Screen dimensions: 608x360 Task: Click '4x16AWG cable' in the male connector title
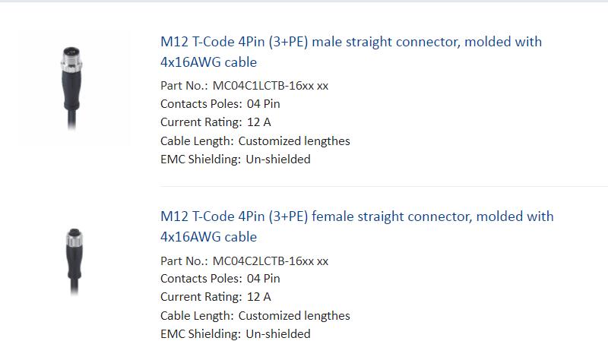(208, 62)
